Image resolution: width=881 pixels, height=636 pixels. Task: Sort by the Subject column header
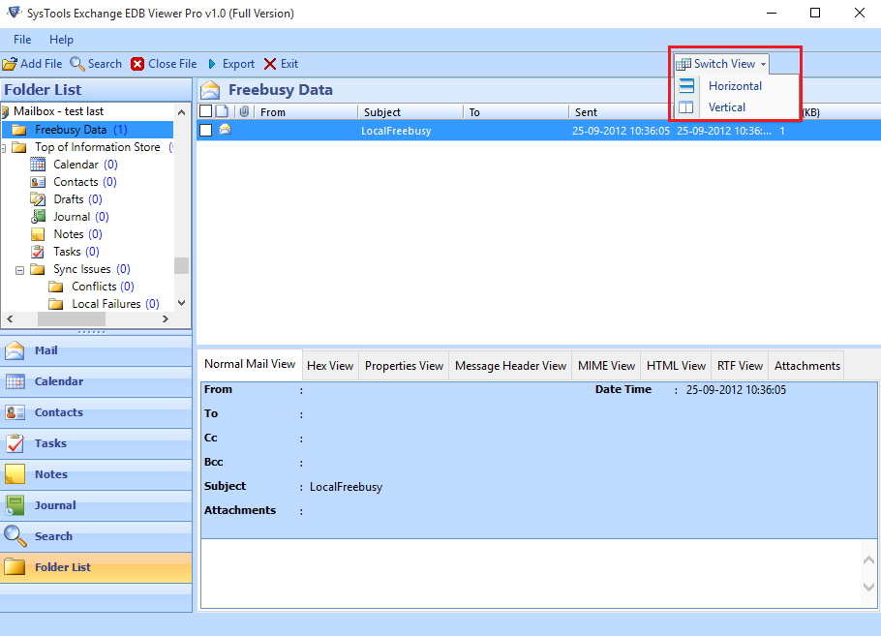[x=410, y=112]
